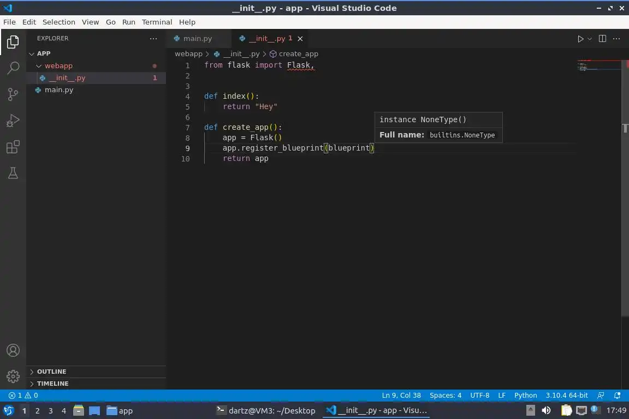The image size is (629, 419).
Task: Open the app folder taskbar window
Action: point(120,411)
